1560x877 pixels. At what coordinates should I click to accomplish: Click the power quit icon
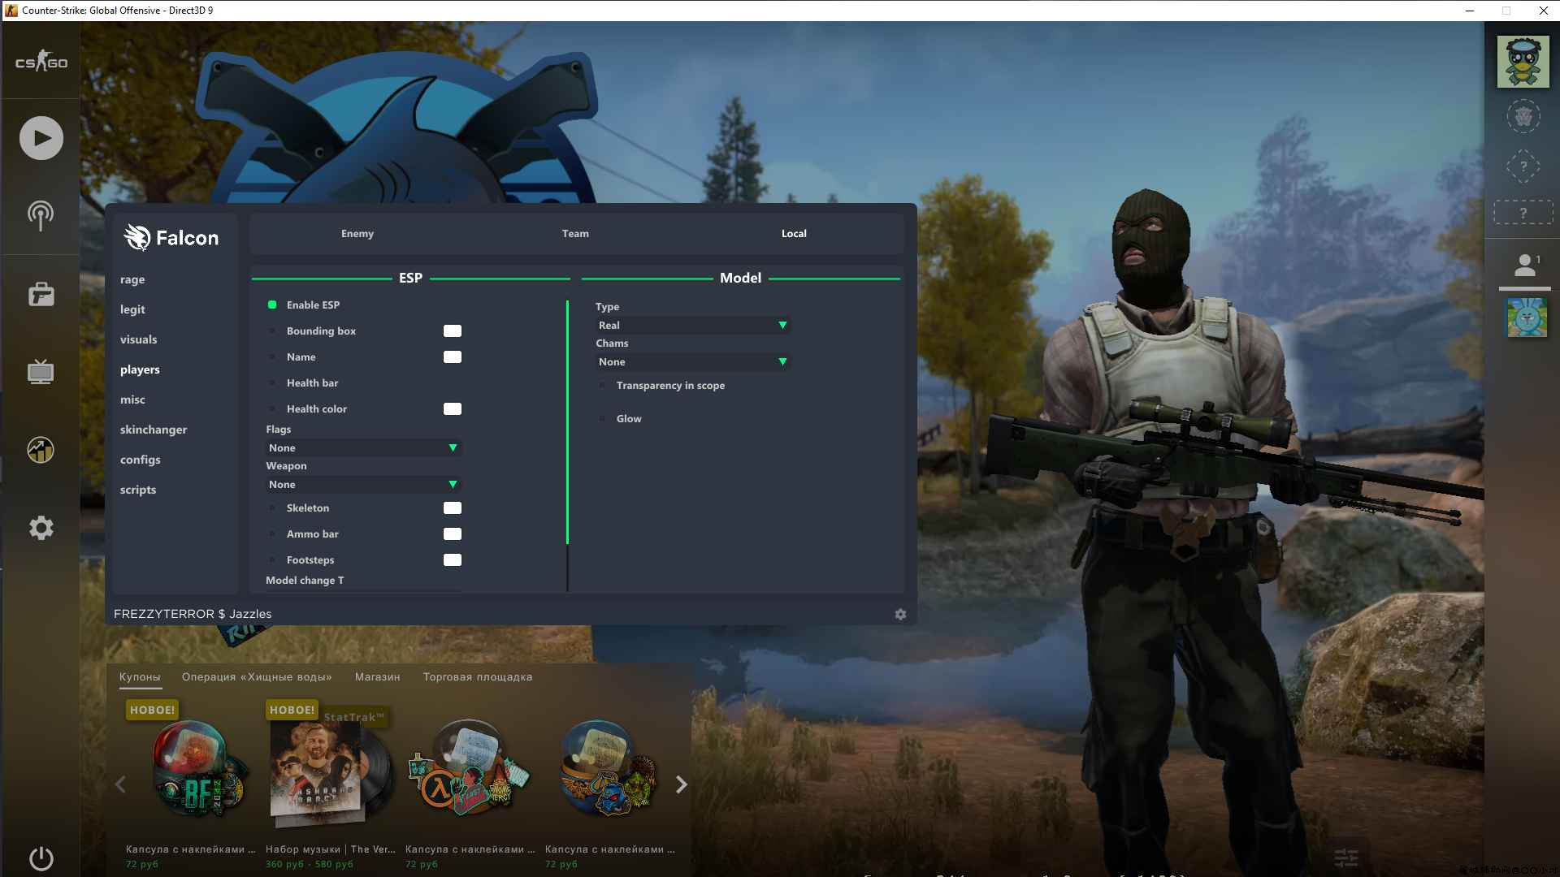click(x=41, y=858)
